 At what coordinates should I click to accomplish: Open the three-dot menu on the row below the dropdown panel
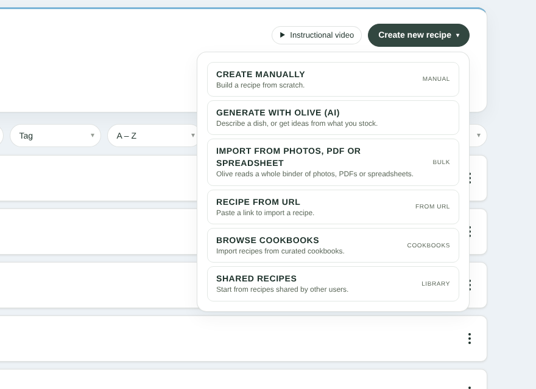pyautogui.click(x=470, y=339)
